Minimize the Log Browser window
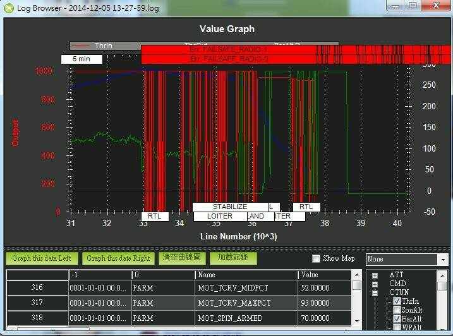Screen dimensions: 453x336 click(x=396, y=5)
